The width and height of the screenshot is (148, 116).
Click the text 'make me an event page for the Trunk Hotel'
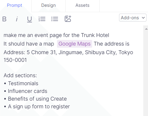56,35
